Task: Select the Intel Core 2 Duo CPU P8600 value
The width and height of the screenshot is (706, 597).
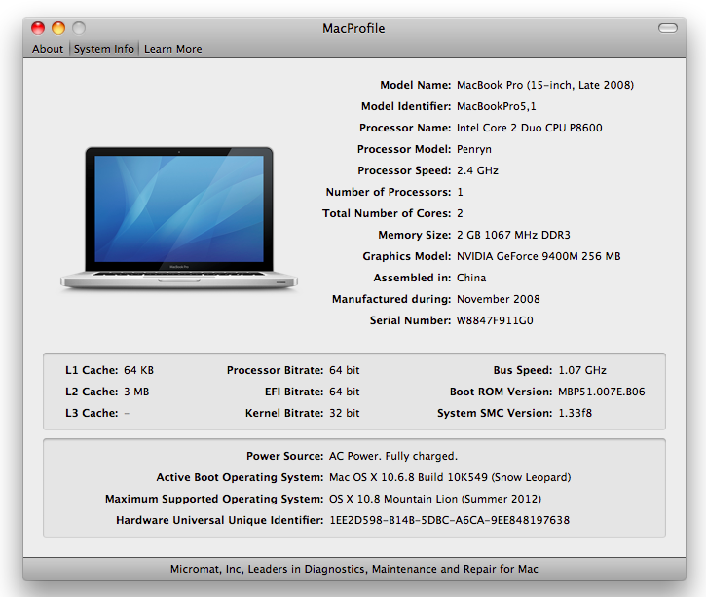Action: tap(529, 128)
